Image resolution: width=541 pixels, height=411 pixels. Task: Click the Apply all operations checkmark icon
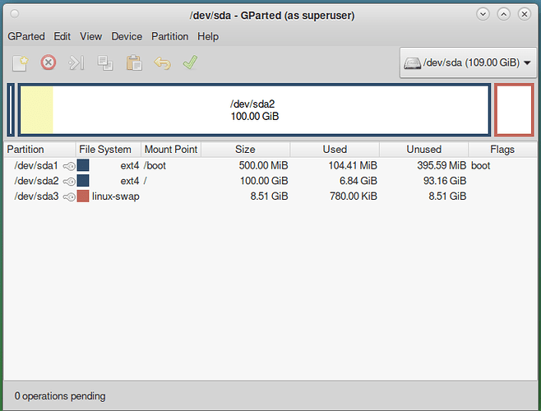pyautogui.click(x=190, y=62)
